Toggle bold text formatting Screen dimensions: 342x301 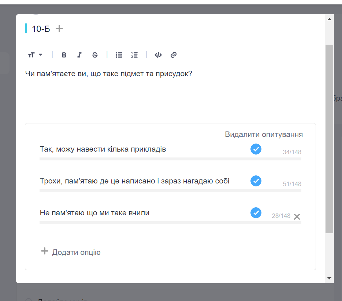click(64, 55)
